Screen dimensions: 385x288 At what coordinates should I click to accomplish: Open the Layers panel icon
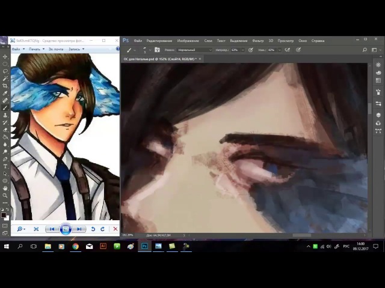378,115
